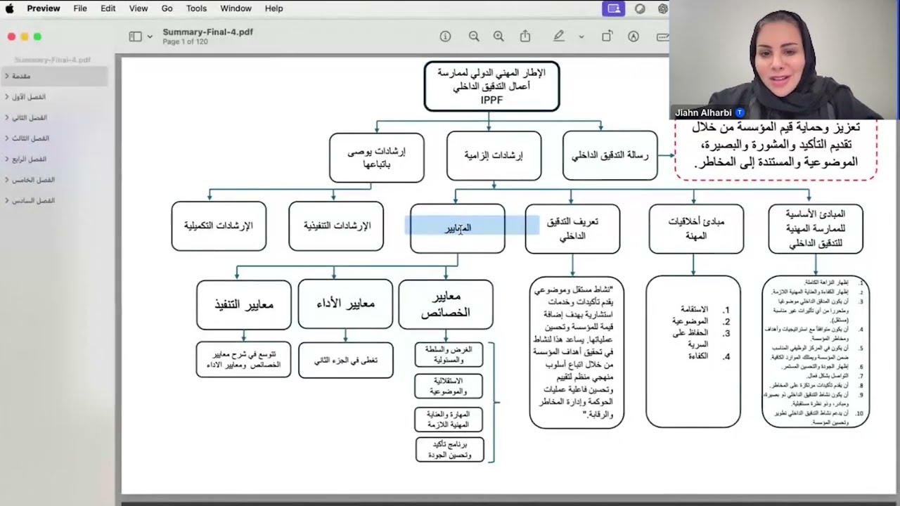This screenshot has width=900, height=506.
Task: Select الفصل الرابع in the sidebar outline
Action: (x=29, y=159)
